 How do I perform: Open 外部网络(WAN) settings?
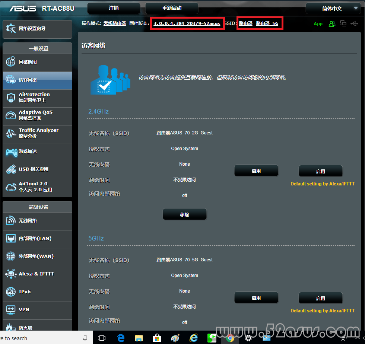click(38, 257)
